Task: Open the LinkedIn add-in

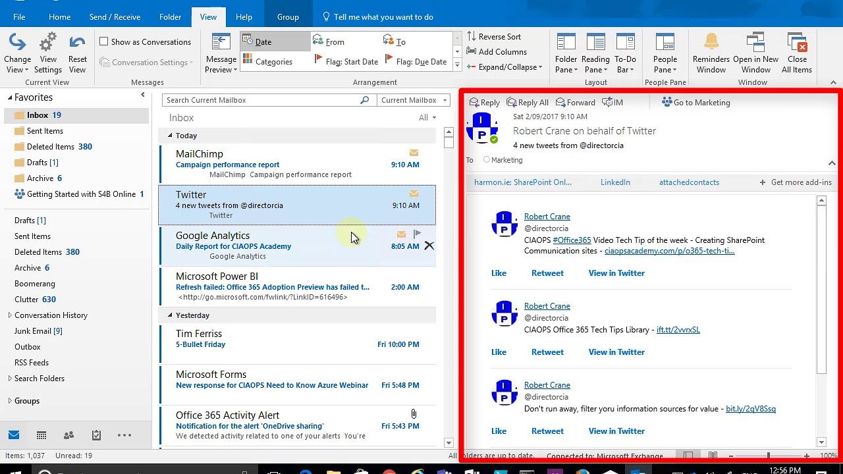Action: (x=615, y=182)
